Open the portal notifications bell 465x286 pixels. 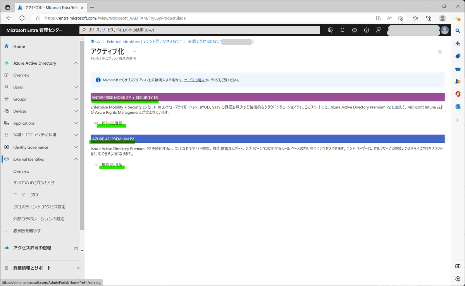click(343, 30)
